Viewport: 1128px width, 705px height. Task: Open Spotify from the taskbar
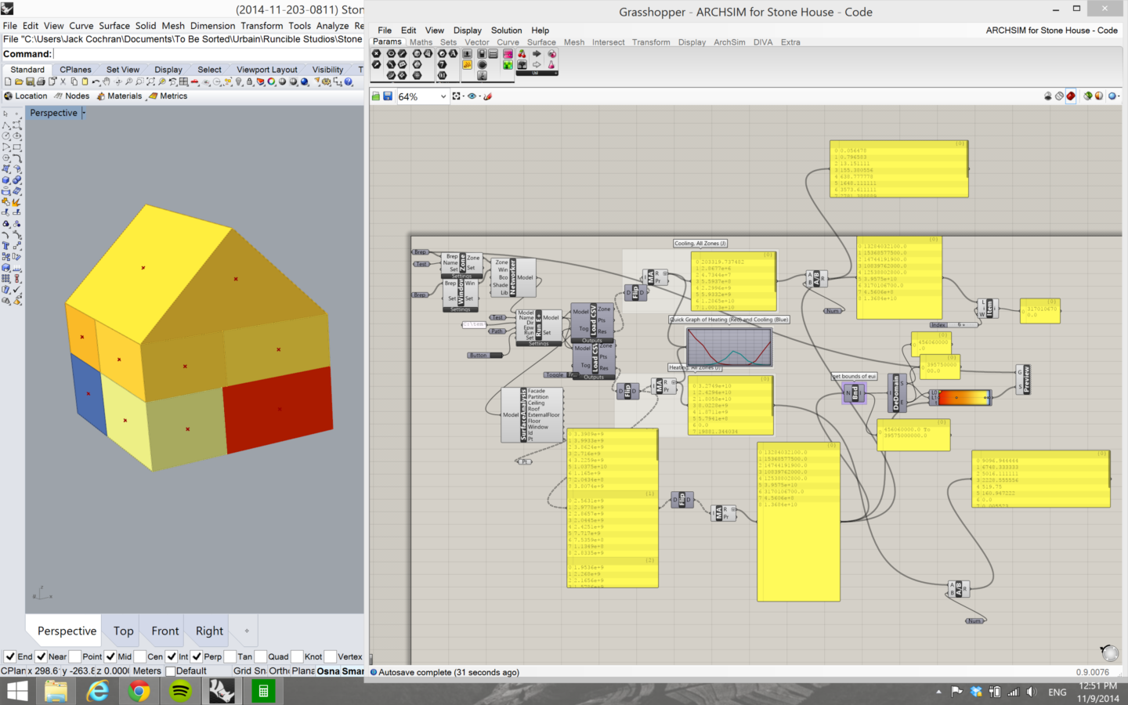tap(180, 691)
